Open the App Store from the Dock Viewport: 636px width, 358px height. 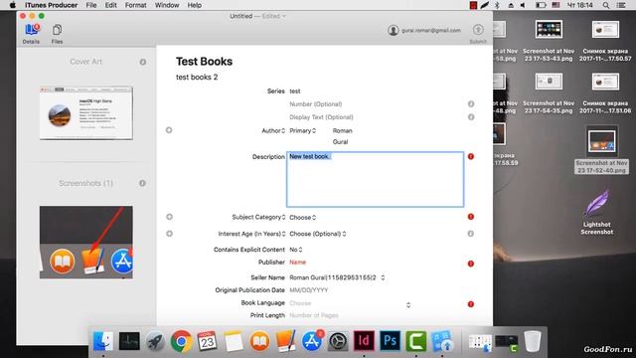tap(311, 341)
